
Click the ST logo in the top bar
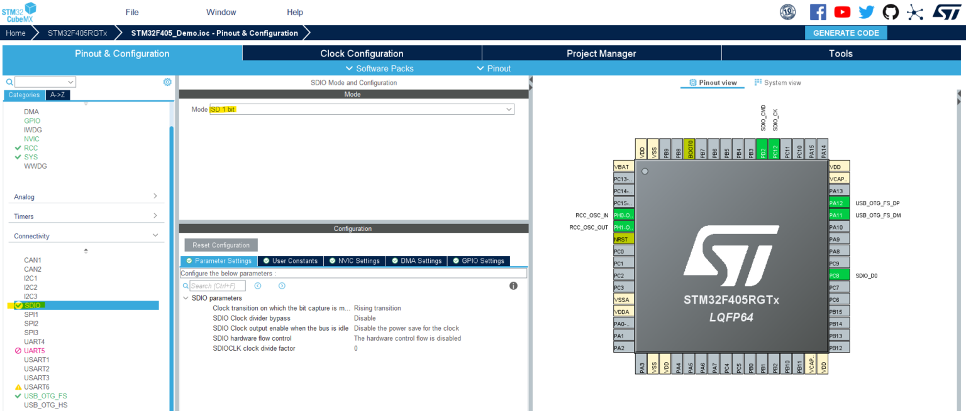tap(946, 12)
